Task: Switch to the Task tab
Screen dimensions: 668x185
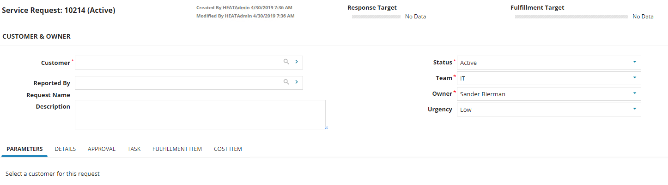Action: pyautogui.click(x=134, y=149)
